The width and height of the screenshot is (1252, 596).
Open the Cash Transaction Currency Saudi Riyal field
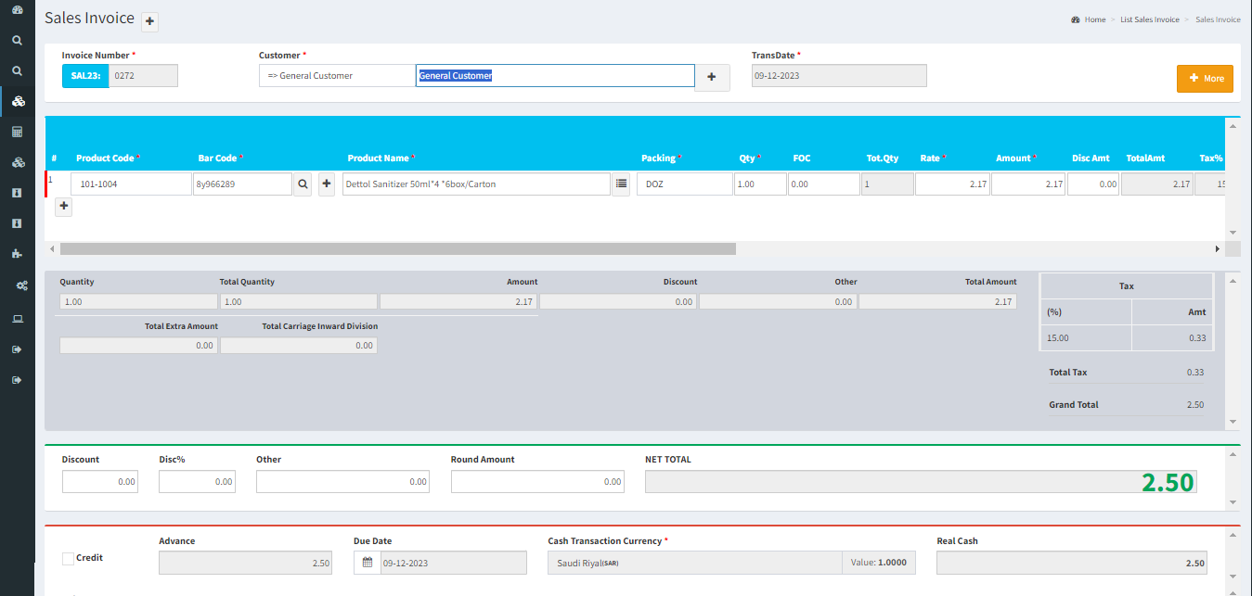pyautogui.click(x=695, y=563)
